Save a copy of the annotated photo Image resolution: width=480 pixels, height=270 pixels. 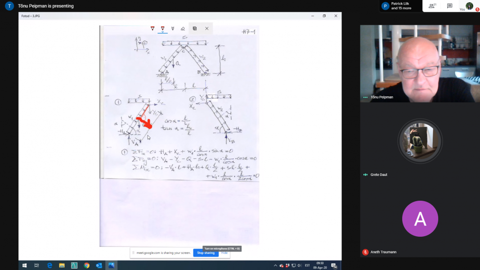click(x=195, y=28)
